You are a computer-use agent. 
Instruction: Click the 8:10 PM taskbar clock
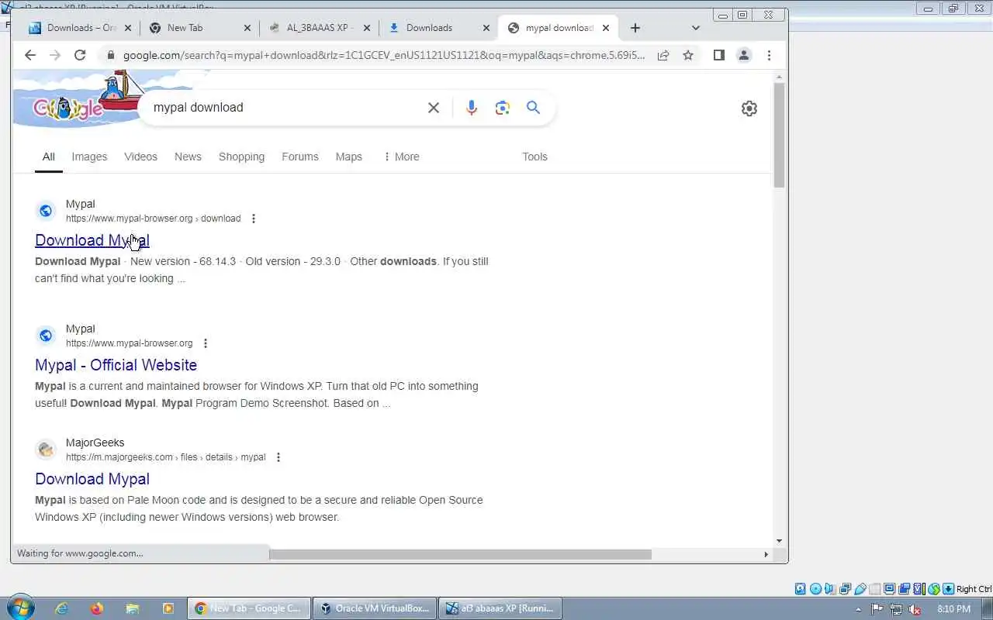(x=954, y=609)
